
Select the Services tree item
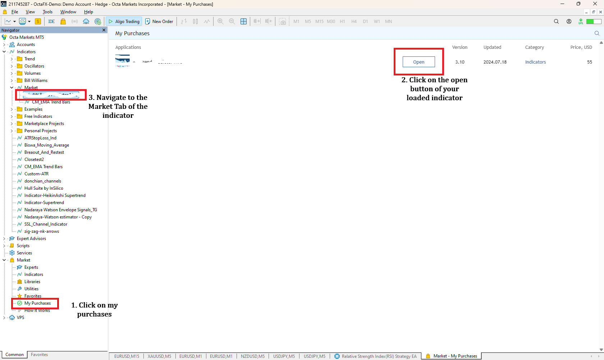point(24,253)
